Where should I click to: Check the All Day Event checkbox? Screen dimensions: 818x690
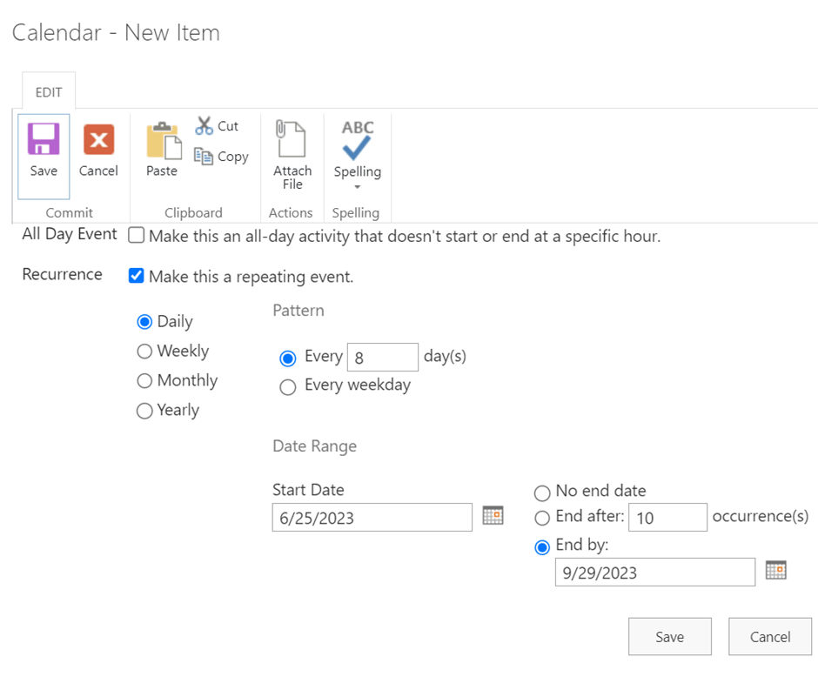(136, 235)
